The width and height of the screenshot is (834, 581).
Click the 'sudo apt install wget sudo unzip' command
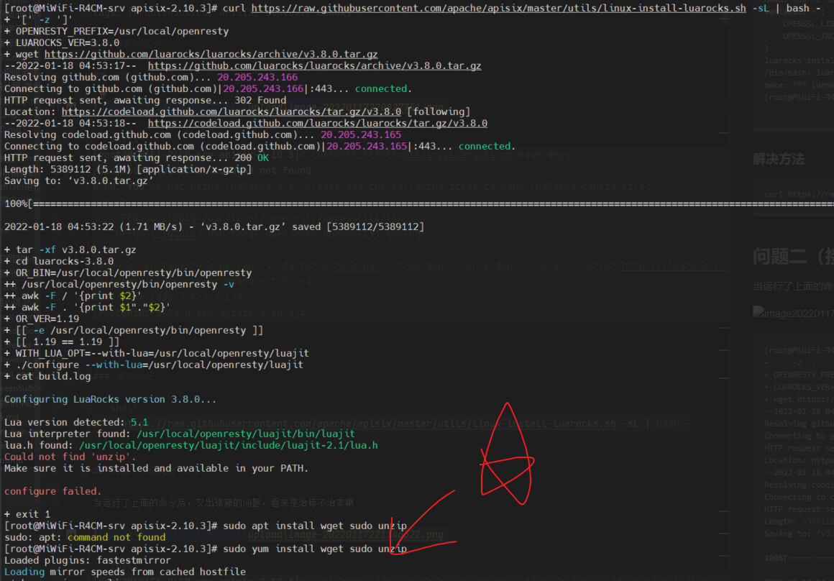315,526
